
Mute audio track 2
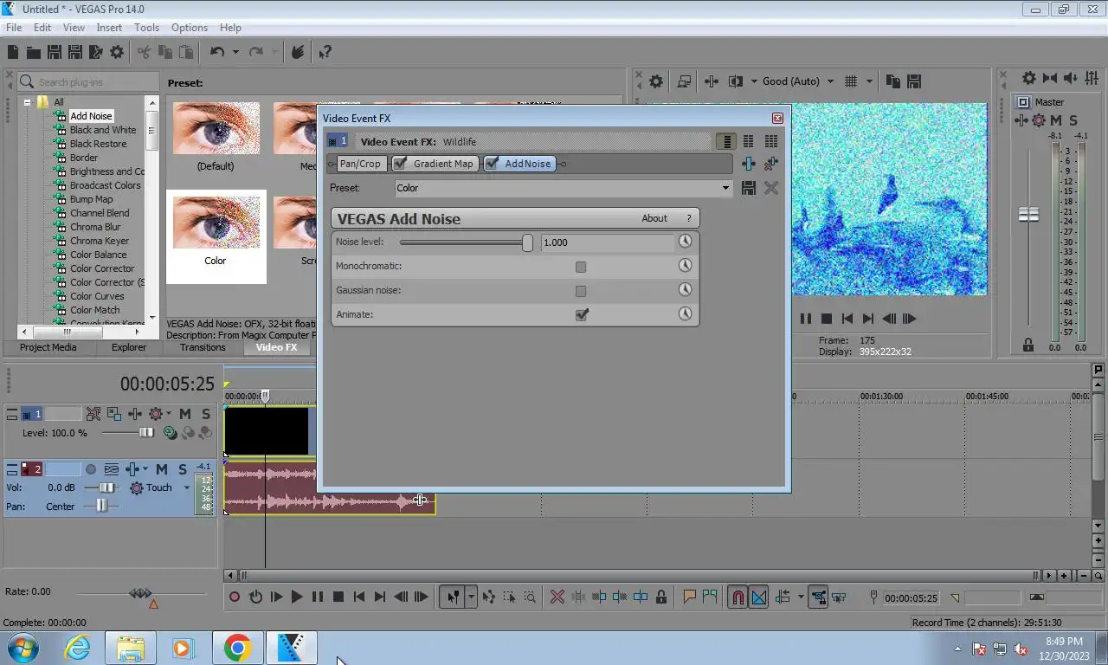click(x=162, y=469)
